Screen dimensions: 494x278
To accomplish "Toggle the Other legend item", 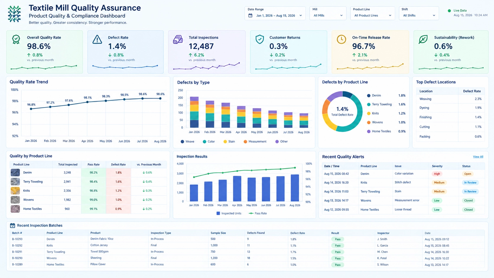I will (281, 142).
